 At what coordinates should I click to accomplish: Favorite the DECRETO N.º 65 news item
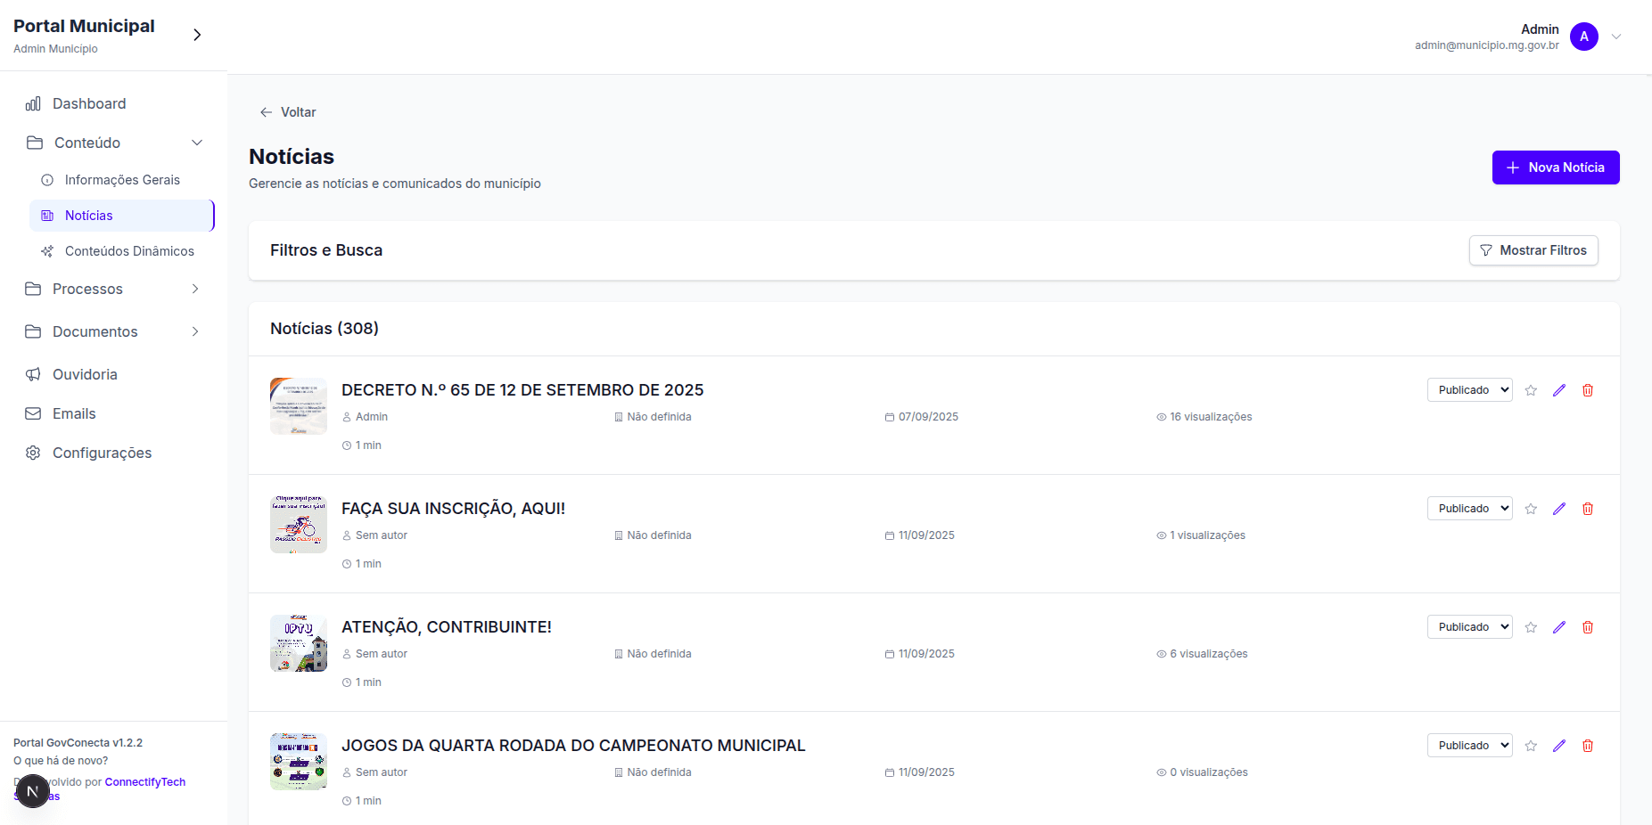1531,389
